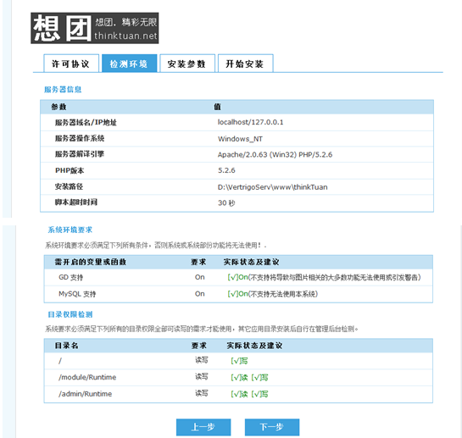Click the Apache/2.0.63 server engine value
Viewport: 462px width, 438px height.
pos(275,155)
